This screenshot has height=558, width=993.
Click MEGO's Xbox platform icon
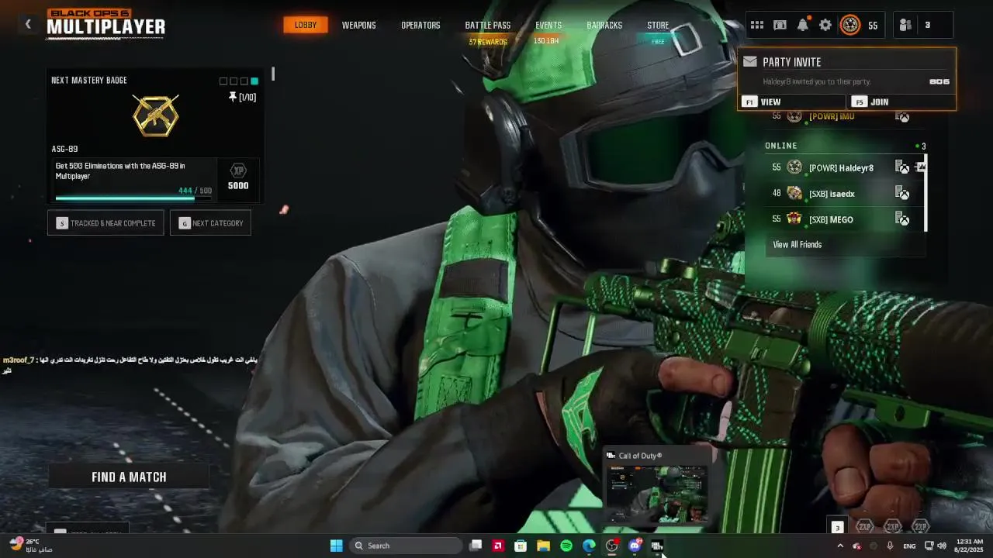902,219
